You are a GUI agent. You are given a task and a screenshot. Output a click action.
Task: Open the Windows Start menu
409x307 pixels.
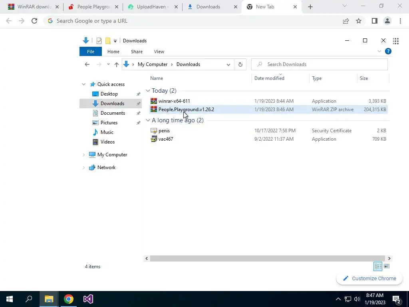(10, 299)
